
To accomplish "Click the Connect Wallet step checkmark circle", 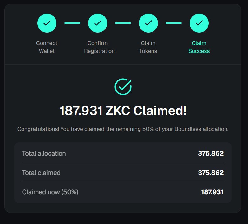I will (x=47, y=23).
